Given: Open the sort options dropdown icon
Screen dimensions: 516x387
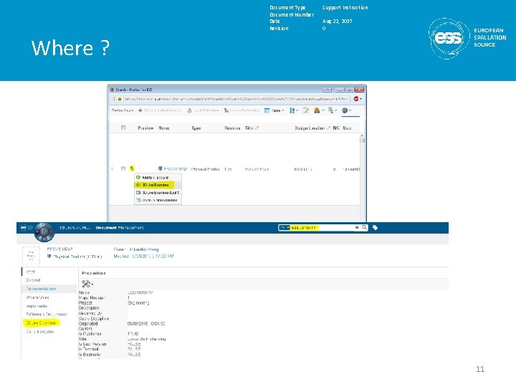Looking at the screenshot, I should coord(294,110).
